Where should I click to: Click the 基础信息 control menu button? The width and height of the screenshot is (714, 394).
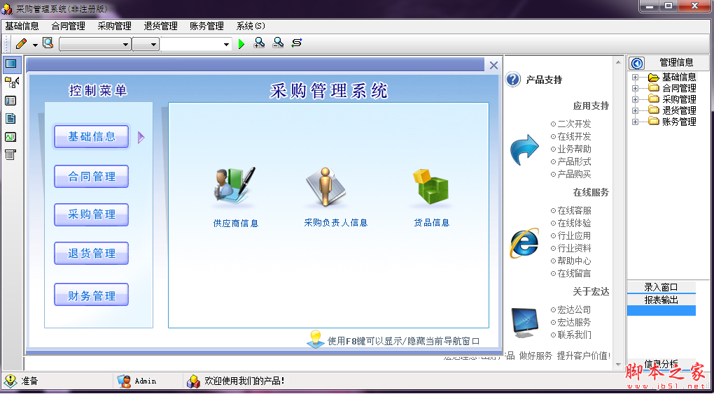coord(92,137)
